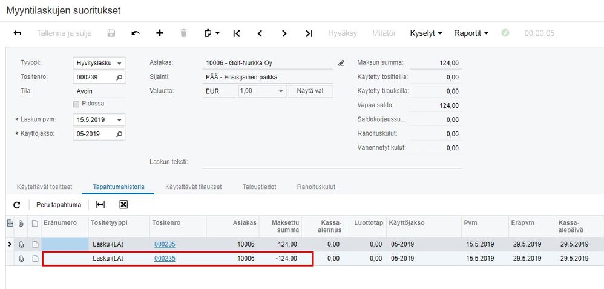Expand the Laskun pvm date picker

click(x=119, y=119)
